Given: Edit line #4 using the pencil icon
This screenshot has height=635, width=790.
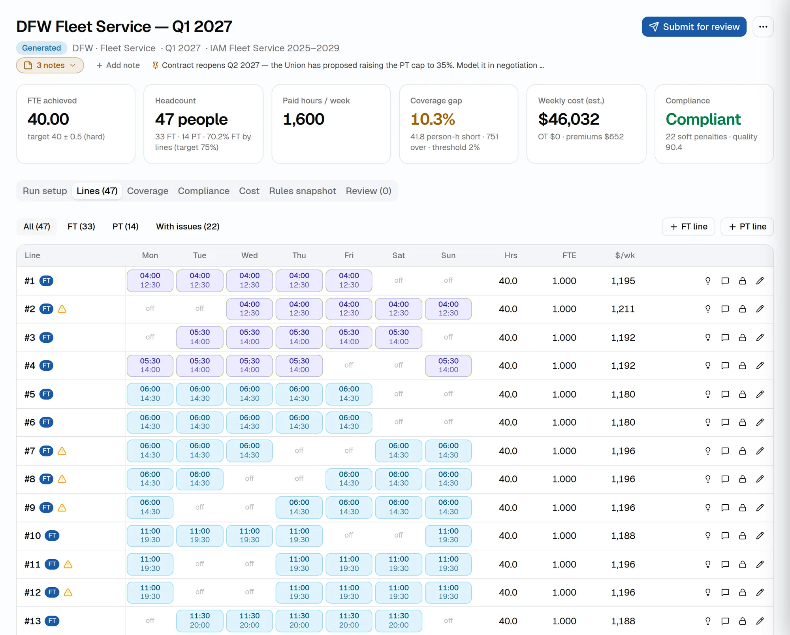Looking at the screenshot, I should (760, 366).
